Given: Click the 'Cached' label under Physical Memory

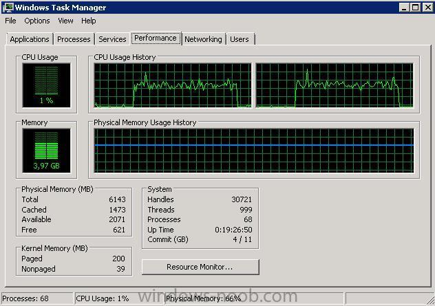Looking at the screenshot, I should [x=34, y=210].
